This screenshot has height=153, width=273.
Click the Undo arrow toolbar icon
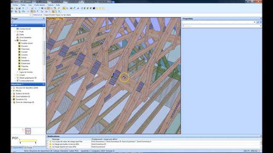(x=23, y=8)
